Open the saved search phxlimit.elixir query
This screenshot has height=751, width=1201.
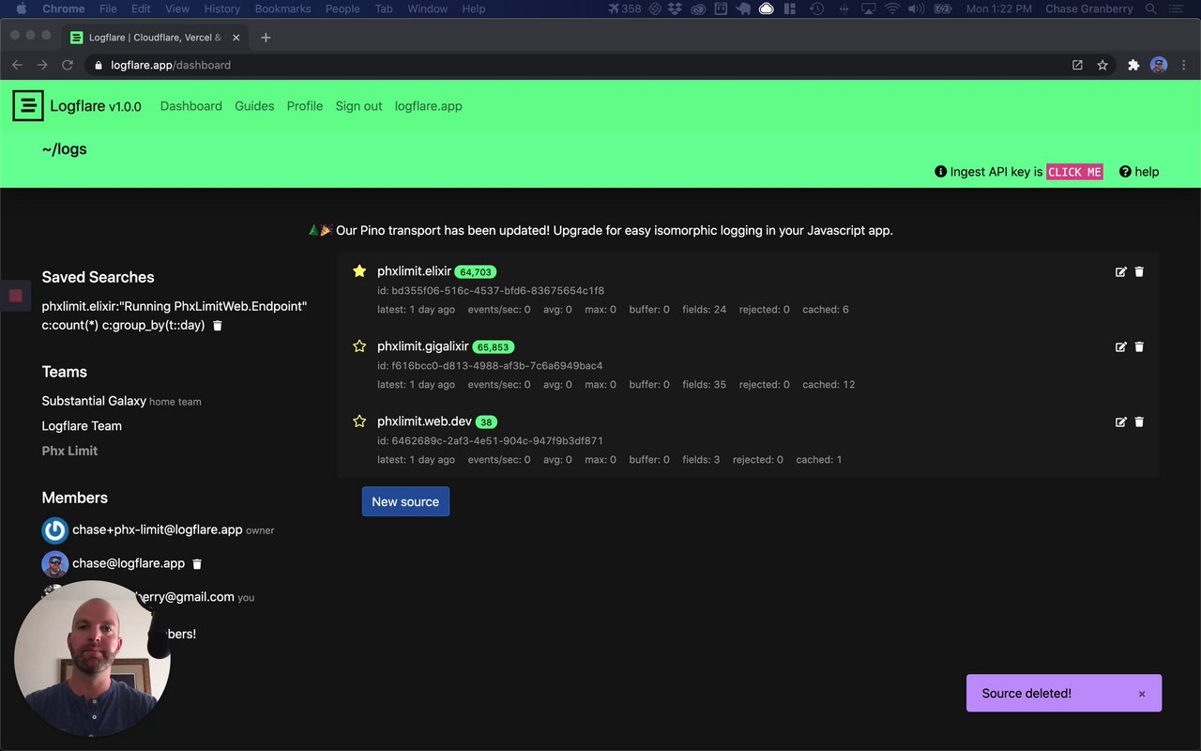pos(175,315)
